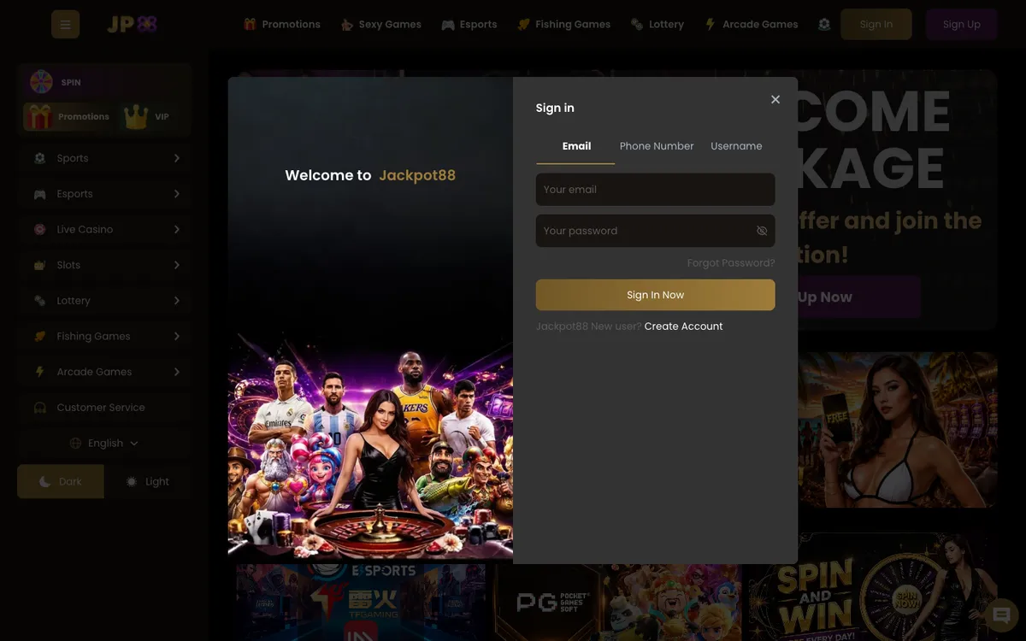Click the Slots icon in sidebar
The image size is (1026, 641).
pyautogui.click(x=39, y=265)
